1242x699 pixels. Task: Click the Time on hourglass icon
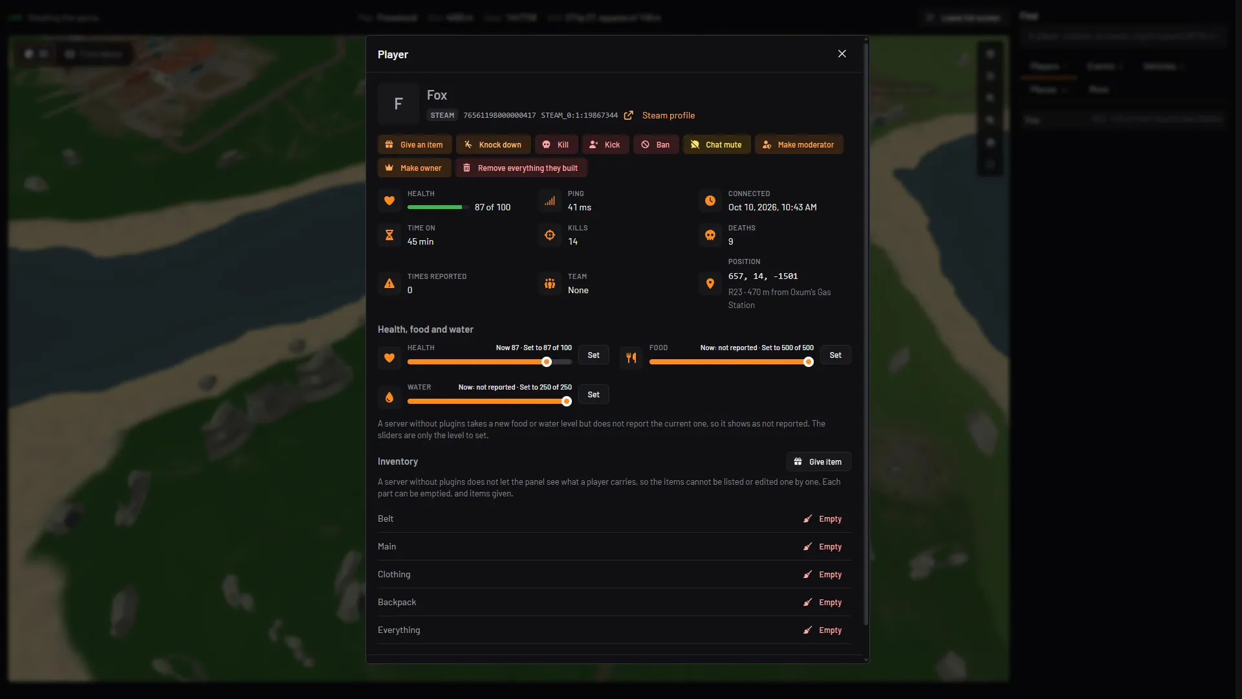click(389, 235)
